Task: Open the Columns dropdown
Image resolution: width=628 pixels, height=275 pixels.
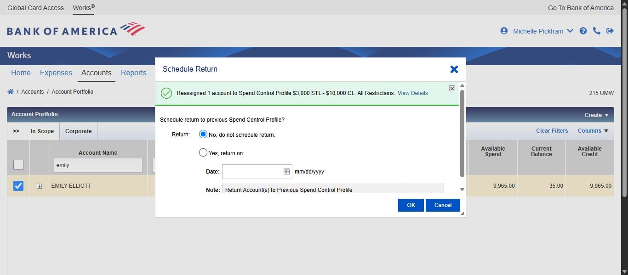Action: tap(593, 131)
